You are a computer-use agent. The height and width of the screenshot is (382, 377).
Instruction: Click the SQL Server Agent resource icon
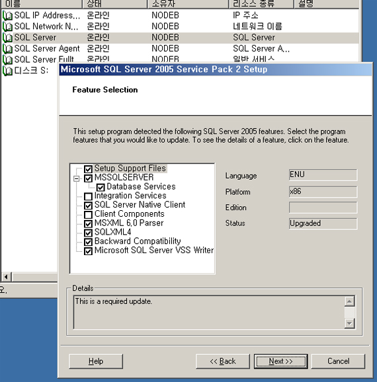tap(7, 49)
